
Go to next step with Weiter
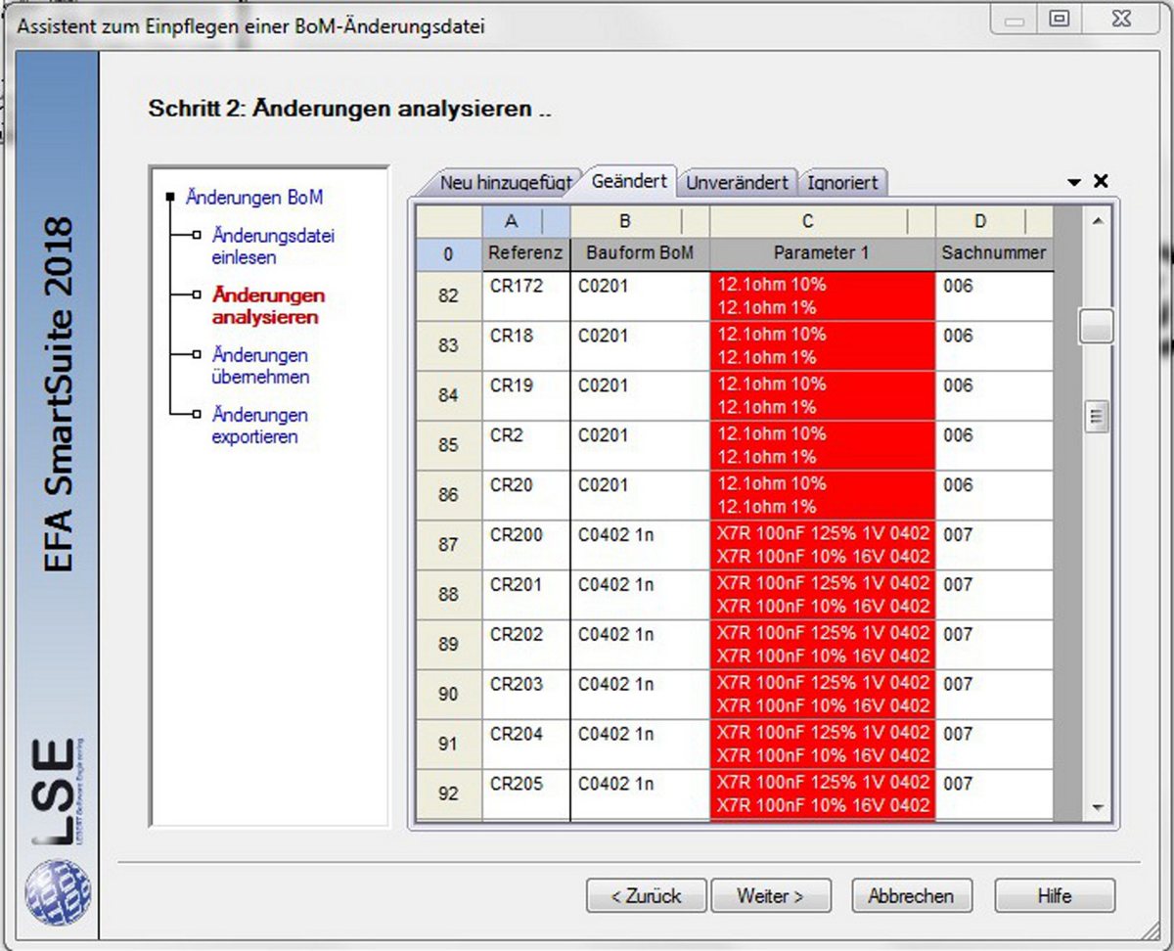770,895
